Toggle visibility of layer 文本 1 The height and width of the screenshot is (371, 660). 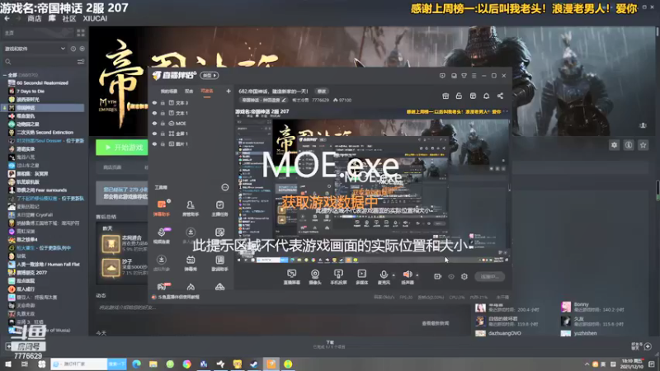click(x=154, y=113)
